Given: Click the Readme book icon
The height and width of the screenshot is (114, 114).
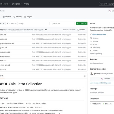Looking at the screenshot, I should point(91,38).
